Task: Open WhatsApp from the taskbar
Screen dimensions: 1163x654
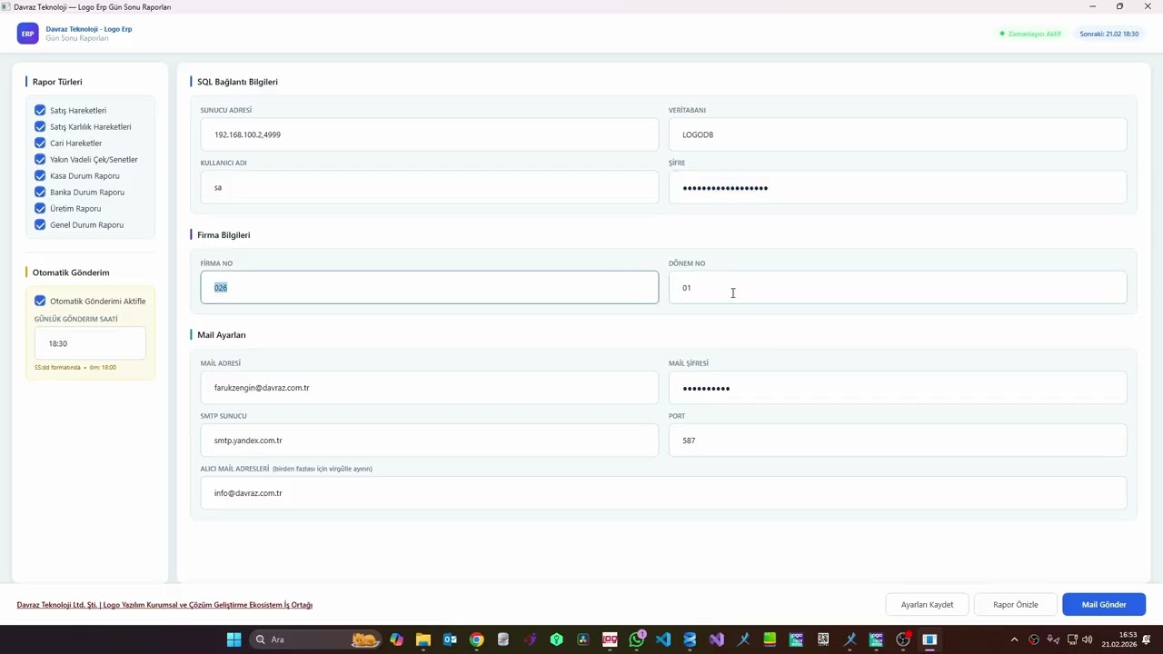Action: 636,639
